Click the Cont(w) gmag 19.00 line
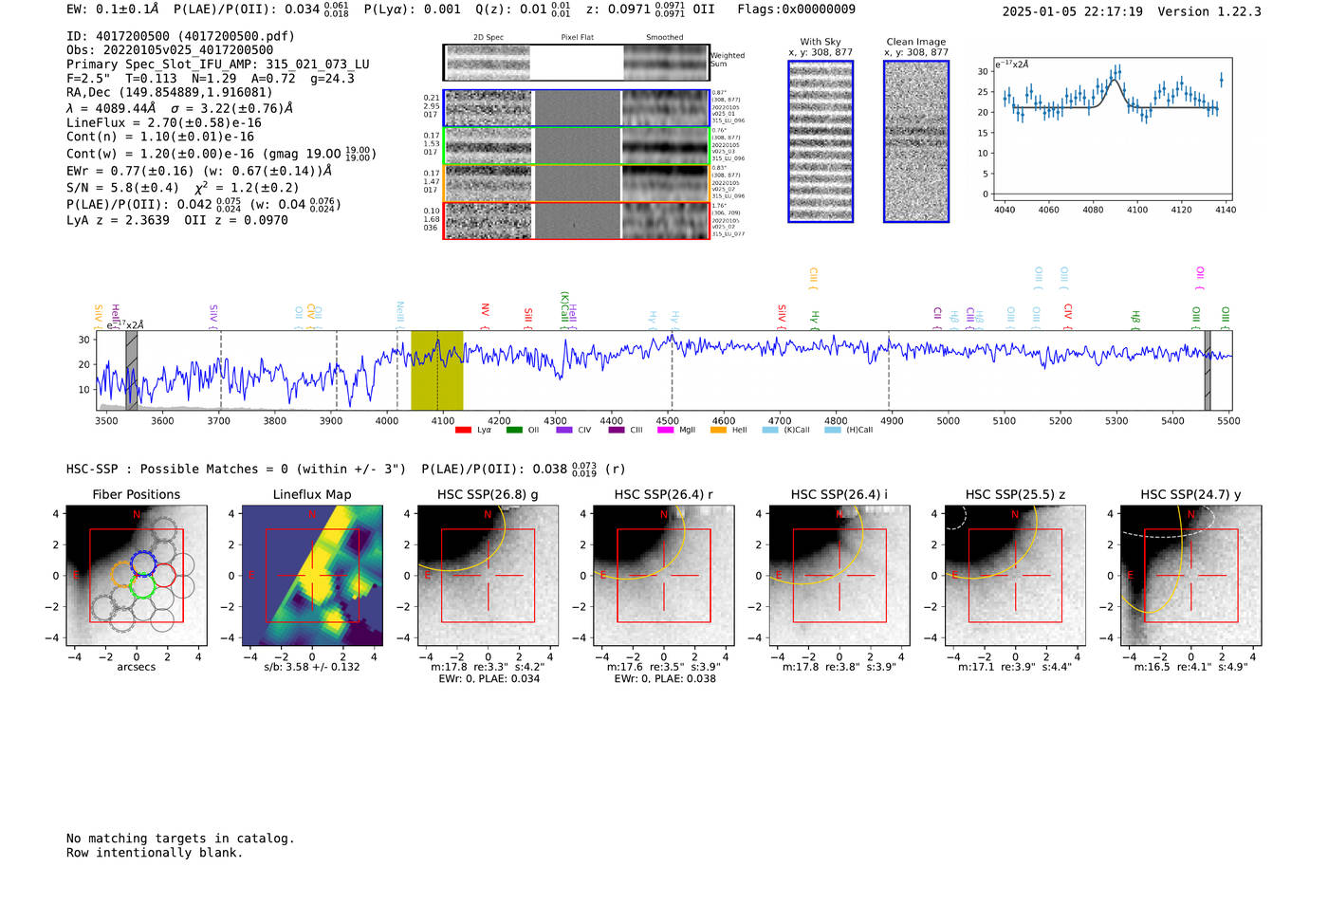Screen dimensions: 1328x904 (x=221, y=153)
